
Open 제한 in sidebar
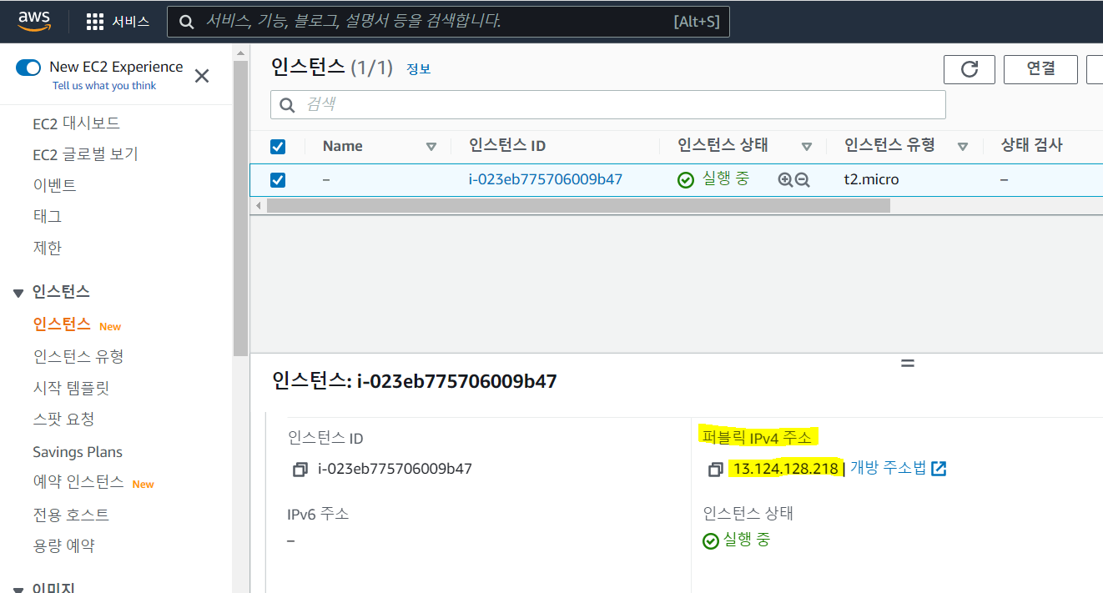coord(48,248)
